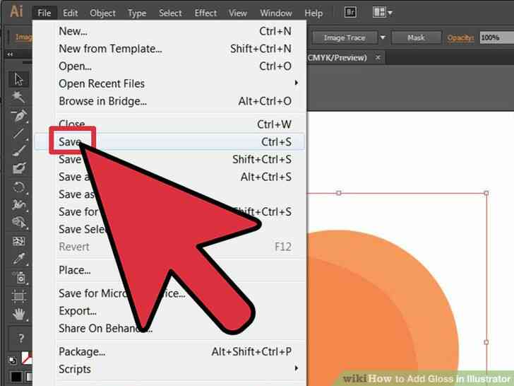Viewport: 514px width, 386px height.
Task: Select the Selection tool arrow
Action: [x=18, y=79]
